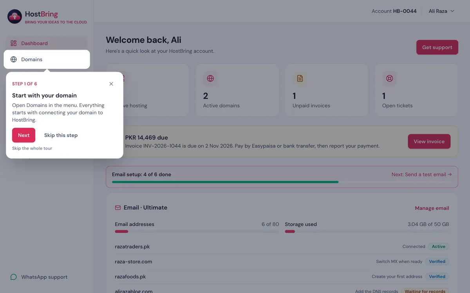
Task: Click the Next button in the tour
Action: (23, 135)
